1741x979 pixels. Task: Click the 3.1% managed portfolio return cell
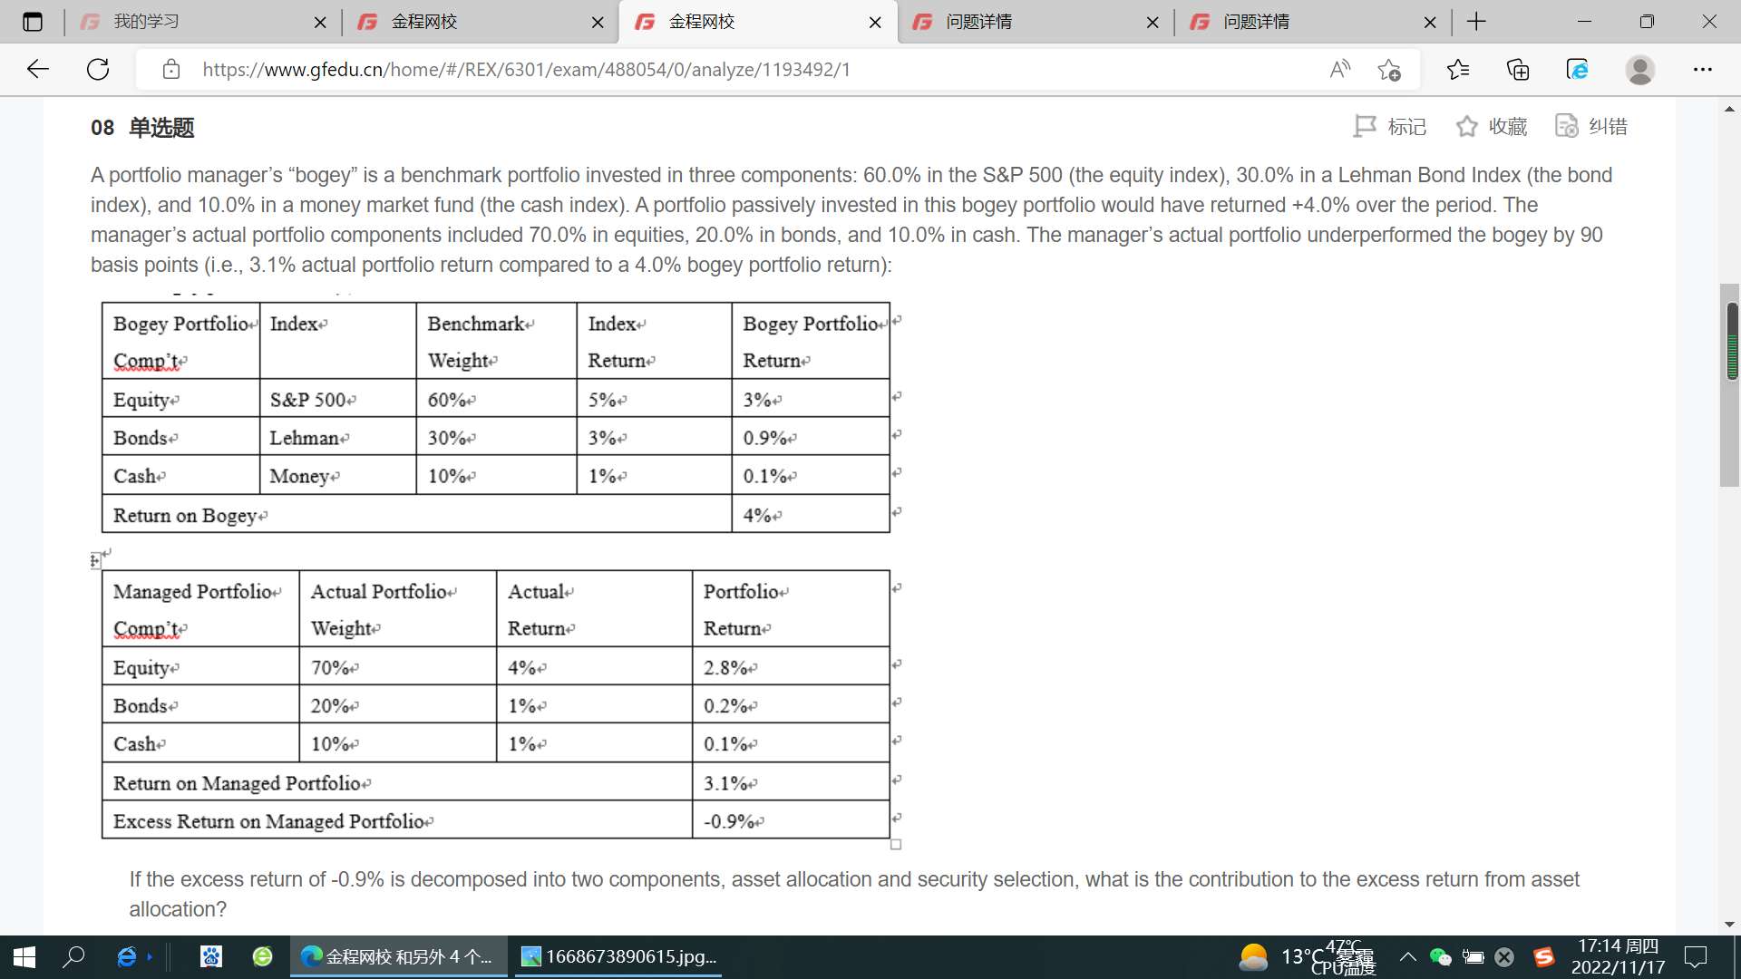790,782
